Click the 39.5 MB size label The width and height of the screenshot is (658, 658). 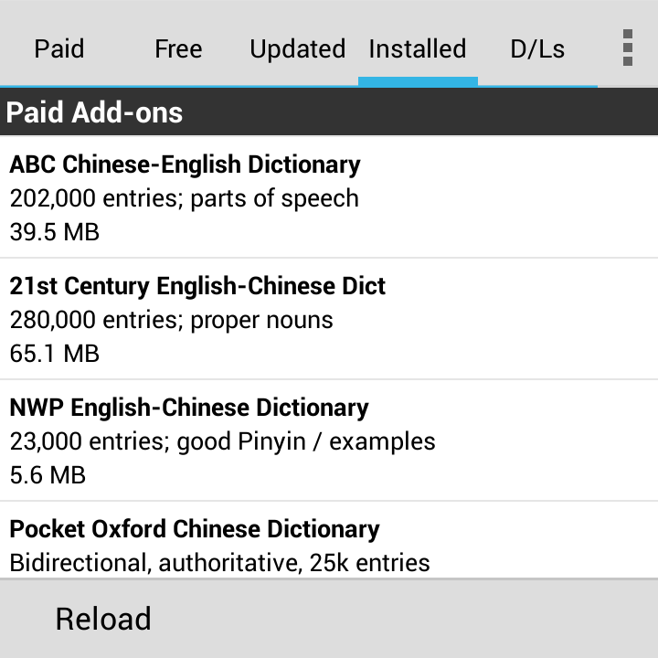(55, 232)
